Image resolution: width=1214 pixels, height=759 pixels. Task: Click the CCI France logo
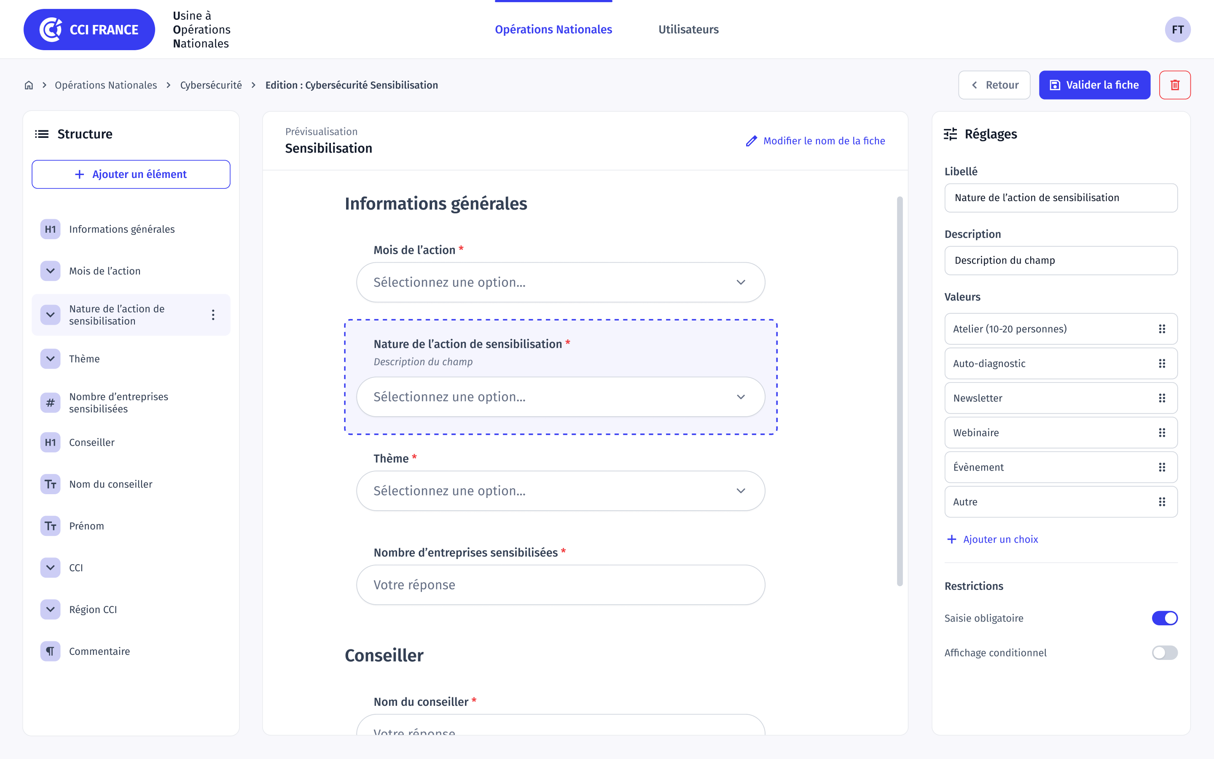pyautogui.click(x=89, y=30)
